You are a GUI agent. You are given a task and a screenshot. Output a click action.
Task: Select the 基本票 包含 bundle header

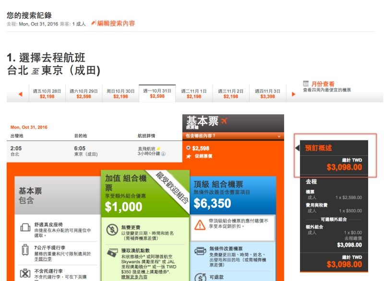(x=58, y=195)
